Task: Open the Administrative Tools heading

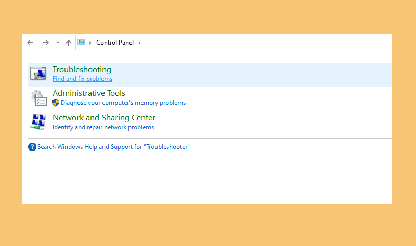Action: click(x=89, y=93)
